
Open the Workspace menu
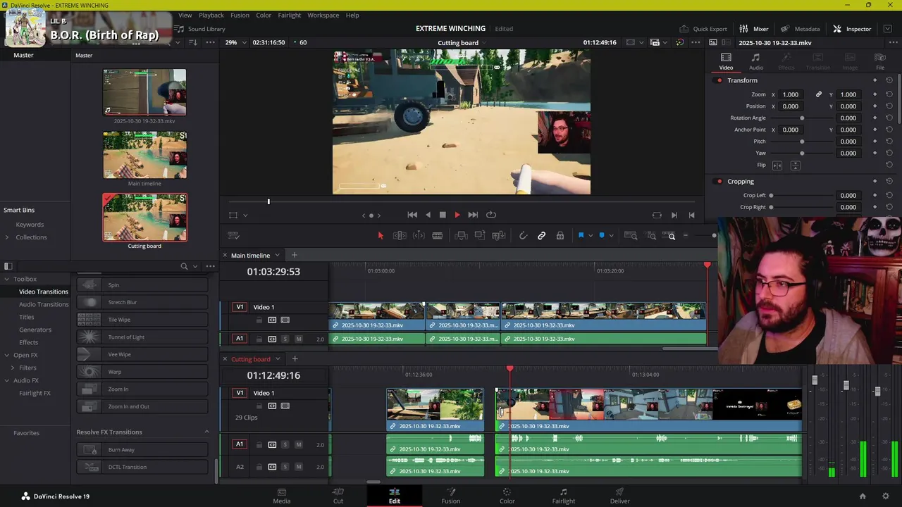point(323,15)
